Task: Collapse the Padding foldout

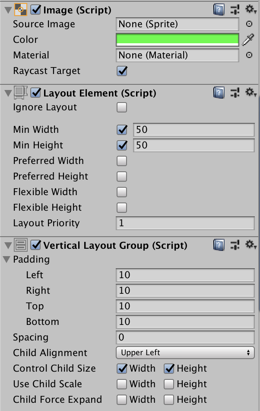Action: [7, 260]
